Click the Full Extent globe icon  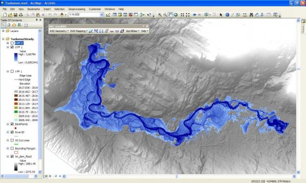point(176,15)
